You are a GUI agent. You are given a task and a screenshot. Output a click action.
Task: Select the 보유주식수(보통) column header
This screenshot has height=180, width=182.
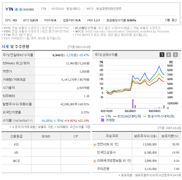coord(145,136)
